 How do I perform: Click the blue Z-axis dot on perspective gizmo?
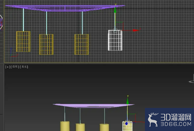point(126,124)
